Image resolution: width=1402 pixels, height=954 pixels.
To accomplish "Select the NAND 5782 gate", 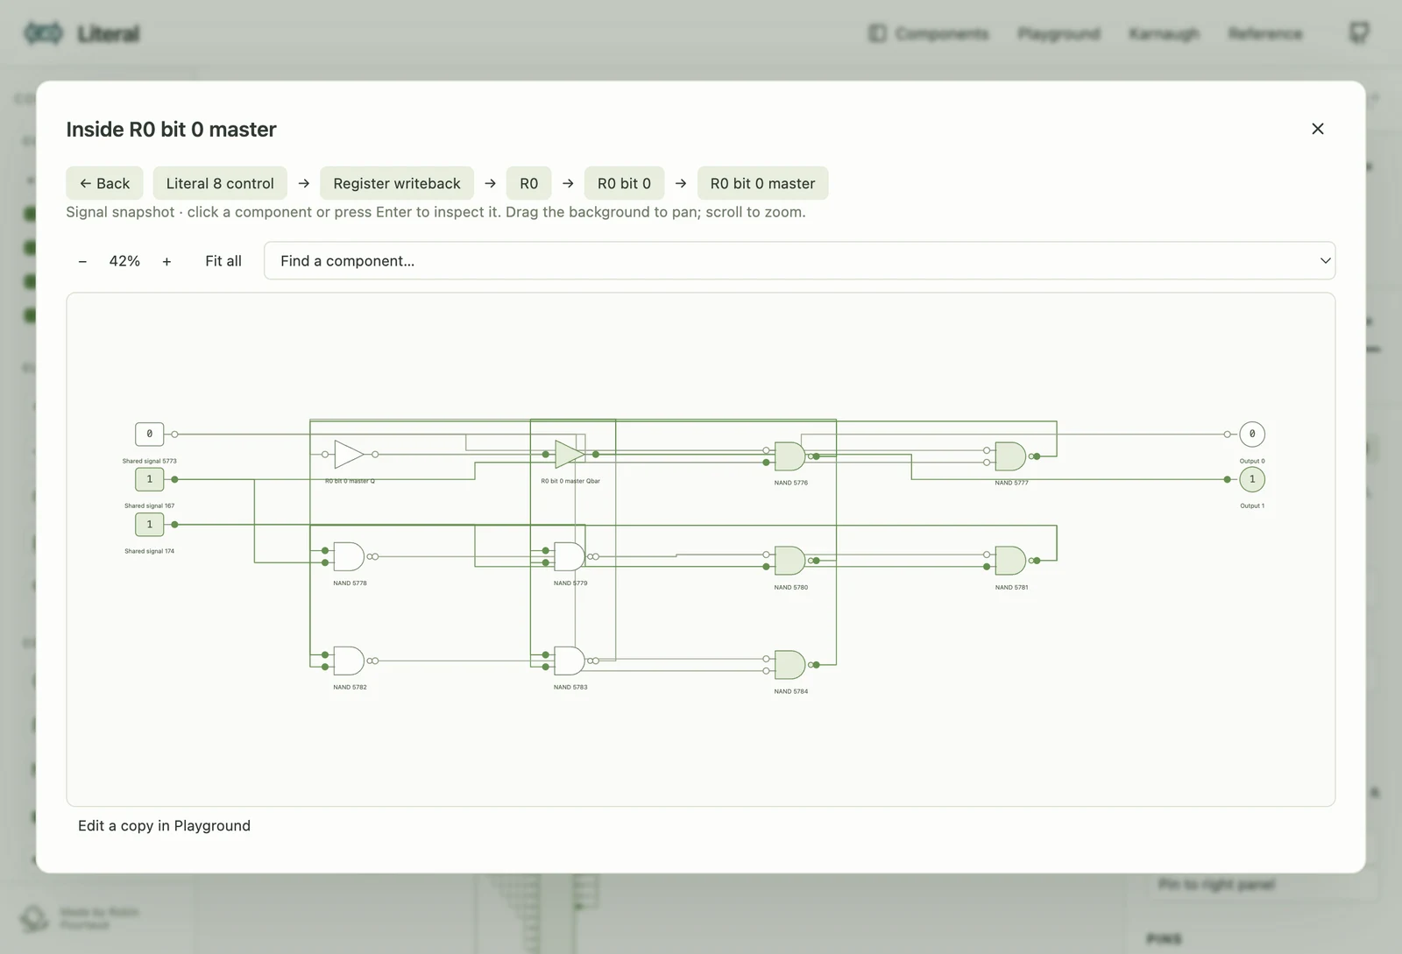I will tap(349, 661).
